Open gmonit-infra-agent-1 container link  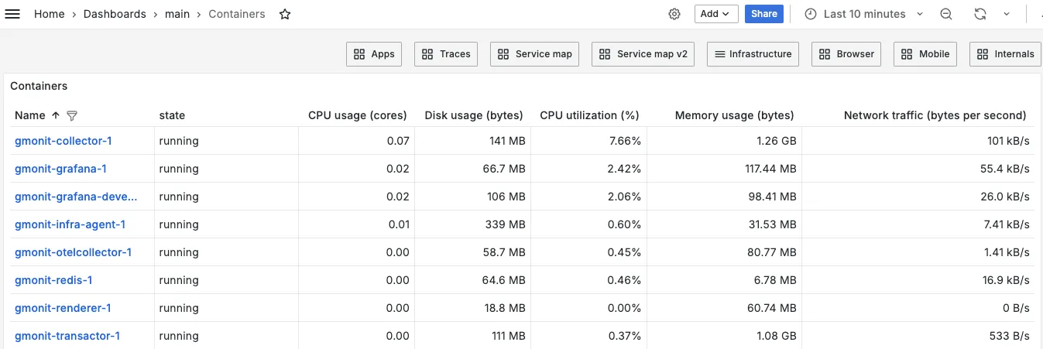[x=70, y=224]
